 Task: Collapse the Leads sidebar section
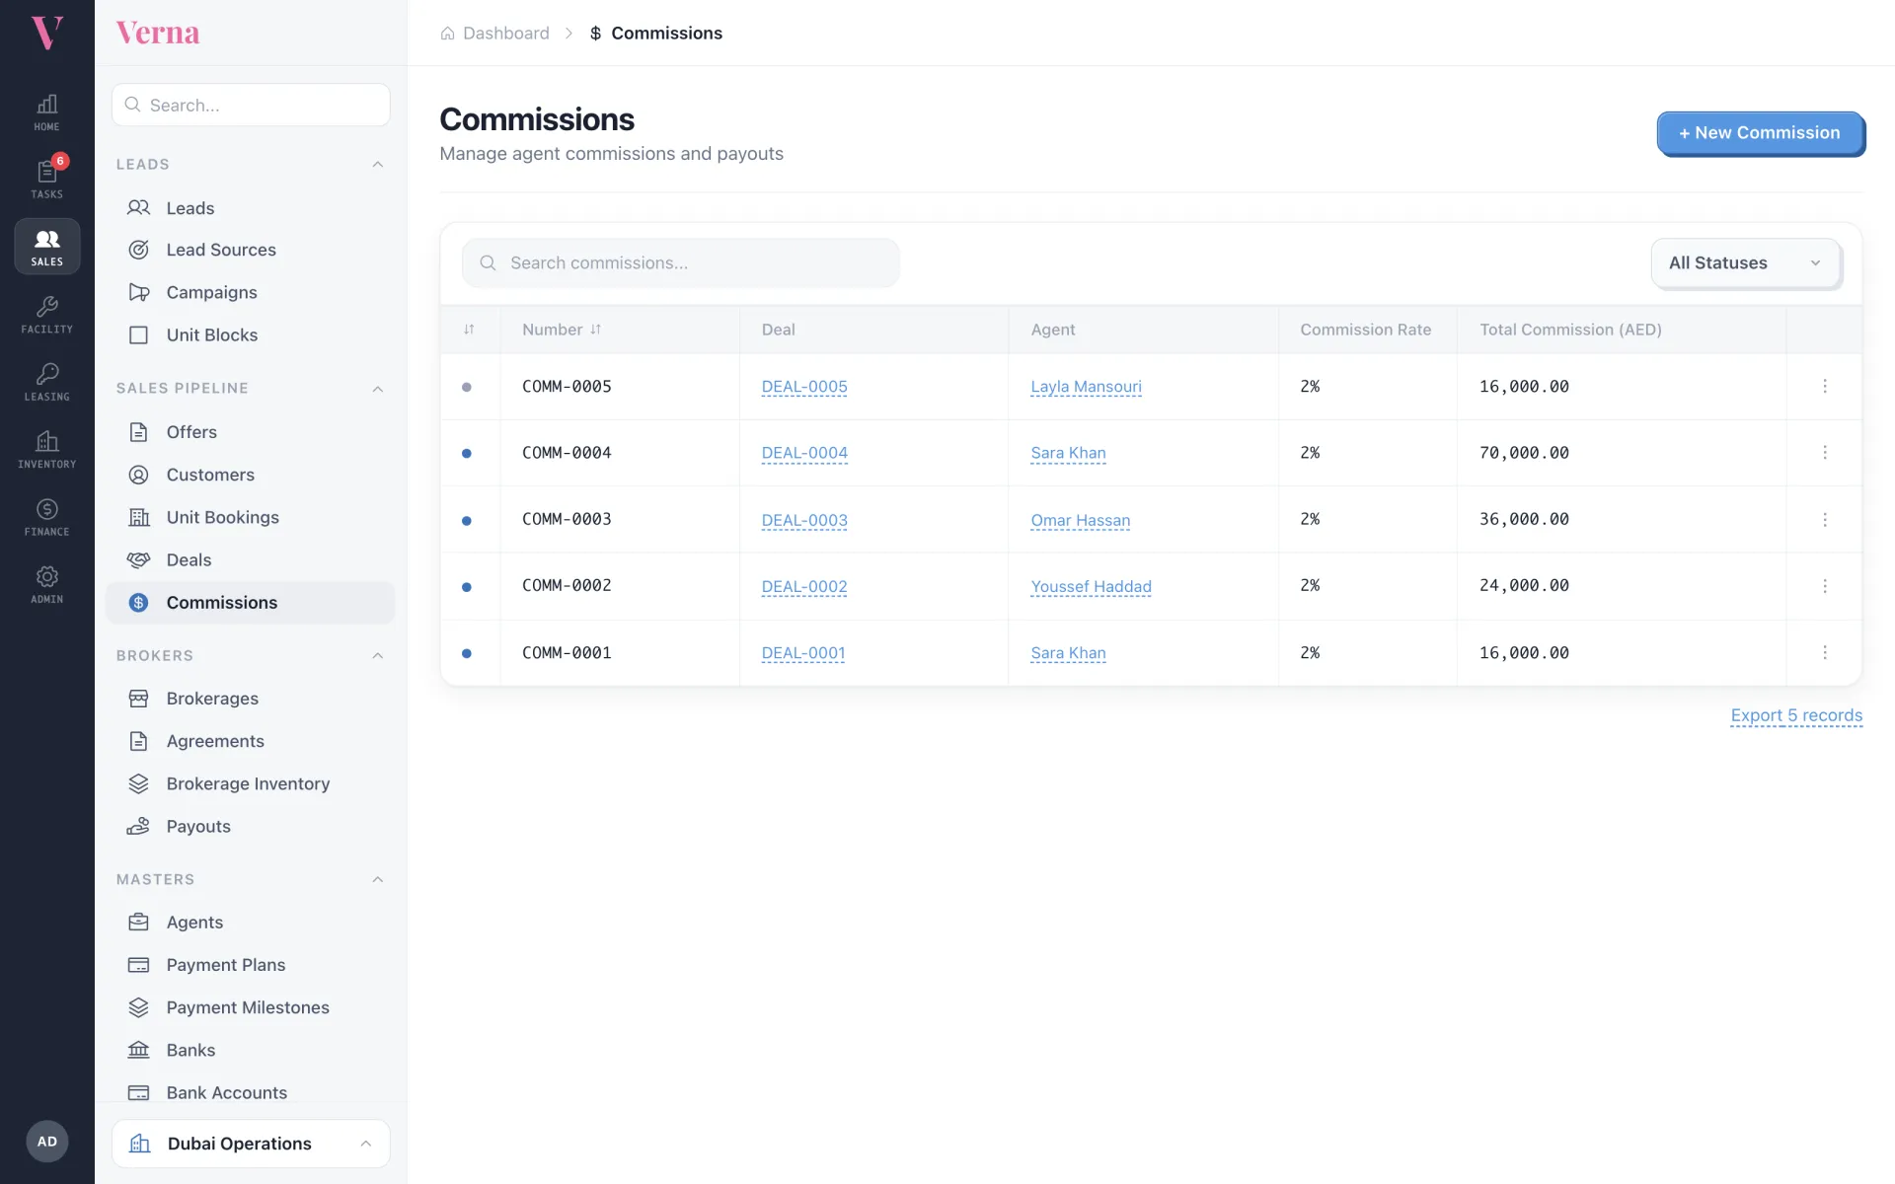point(377,165)
